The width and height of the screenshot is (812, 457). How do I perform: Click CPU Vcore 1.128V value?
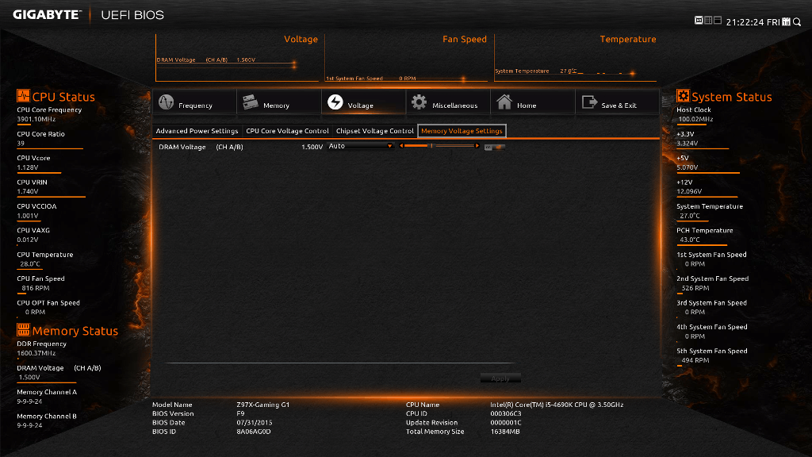click(x=28, y=167)
